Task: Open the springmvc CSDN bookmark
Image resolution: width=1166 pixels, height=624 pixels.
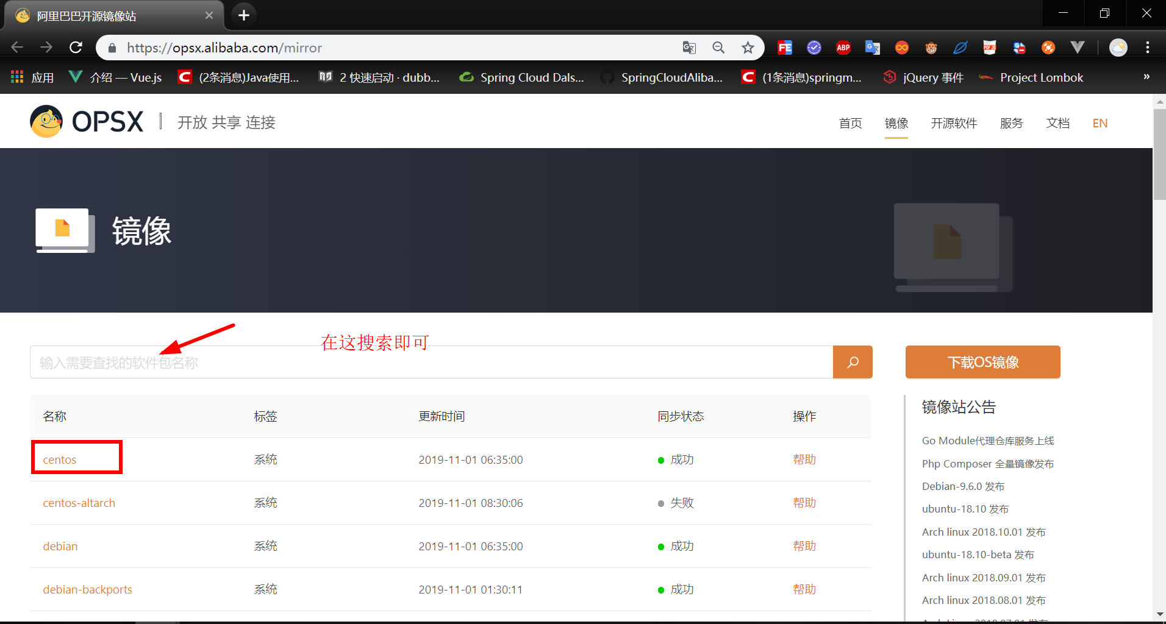Action: click(801, 77)
